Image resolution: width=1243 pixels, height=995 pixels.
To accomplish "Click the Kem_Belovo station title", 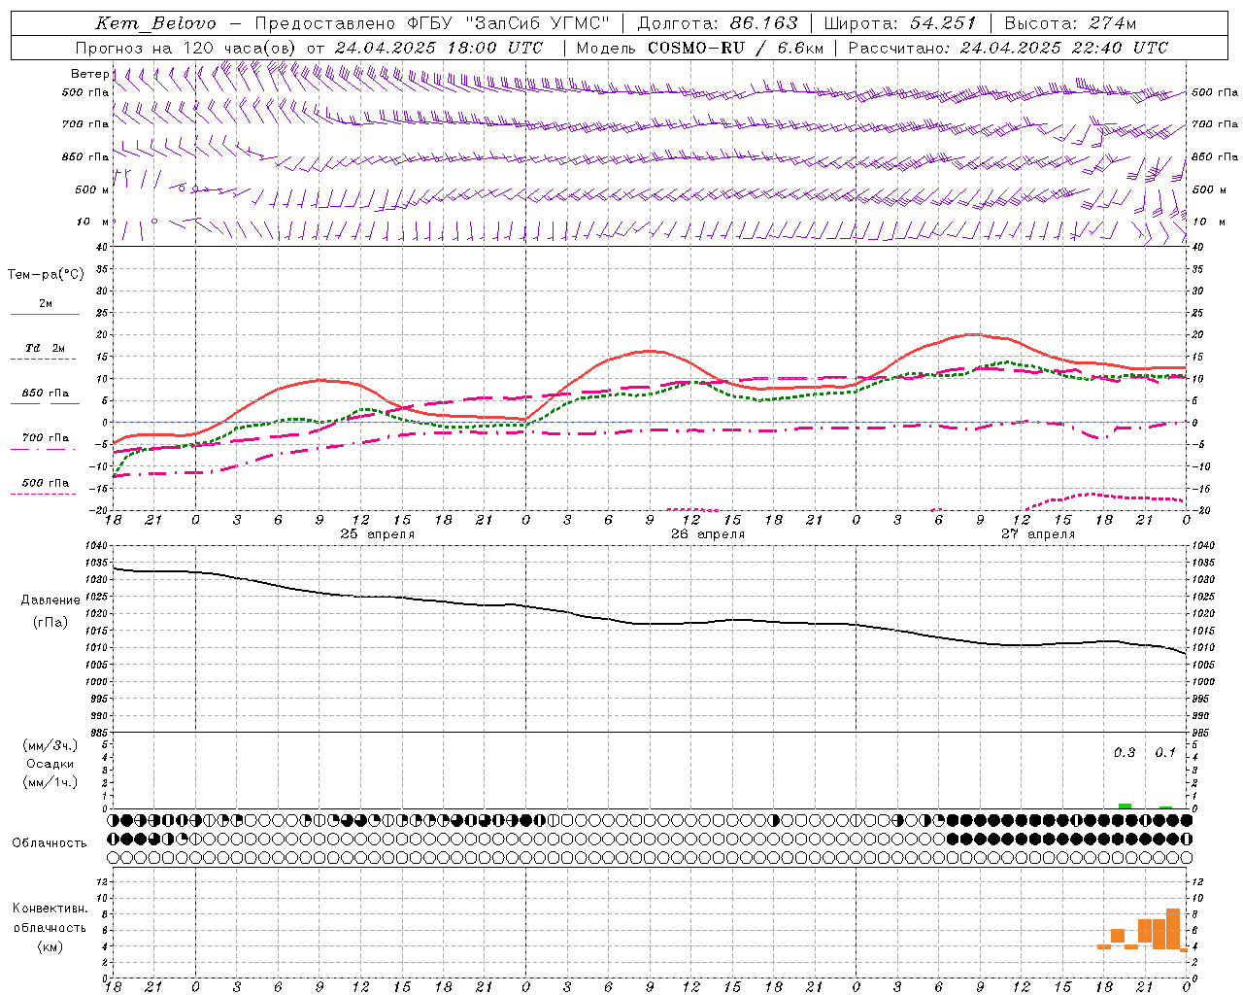I will tap(155, 23).
